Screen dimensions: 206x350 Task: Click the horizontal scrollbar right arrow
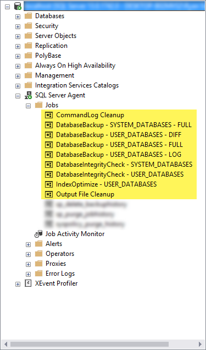point(201,344)
